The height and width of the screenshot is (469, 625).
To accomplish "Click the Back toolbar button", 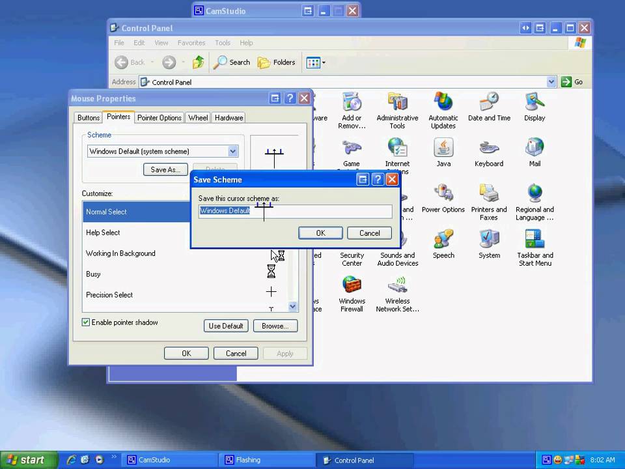I will 130,63.
